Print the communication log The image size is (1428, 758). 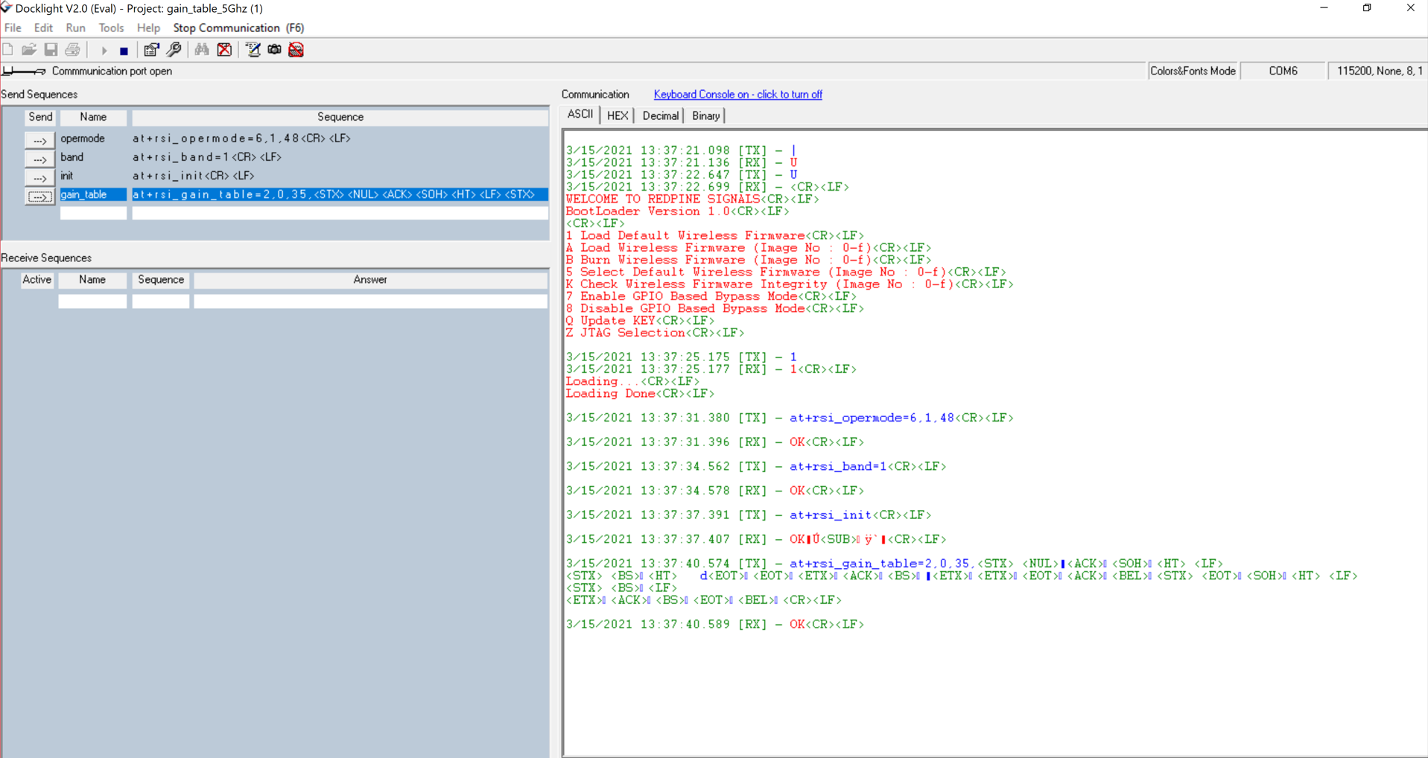tap(72, 49)
